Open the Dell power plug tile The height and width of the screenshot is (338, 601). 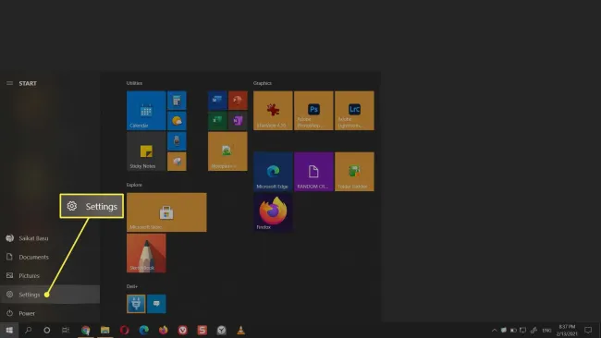(x=136, y=304)
